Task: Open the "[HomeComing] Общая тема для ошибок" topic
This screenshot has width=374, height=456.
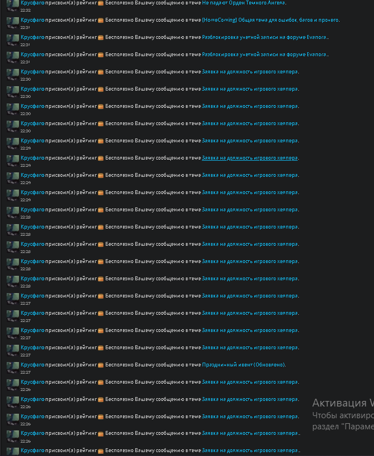Action: pos(270,20)
